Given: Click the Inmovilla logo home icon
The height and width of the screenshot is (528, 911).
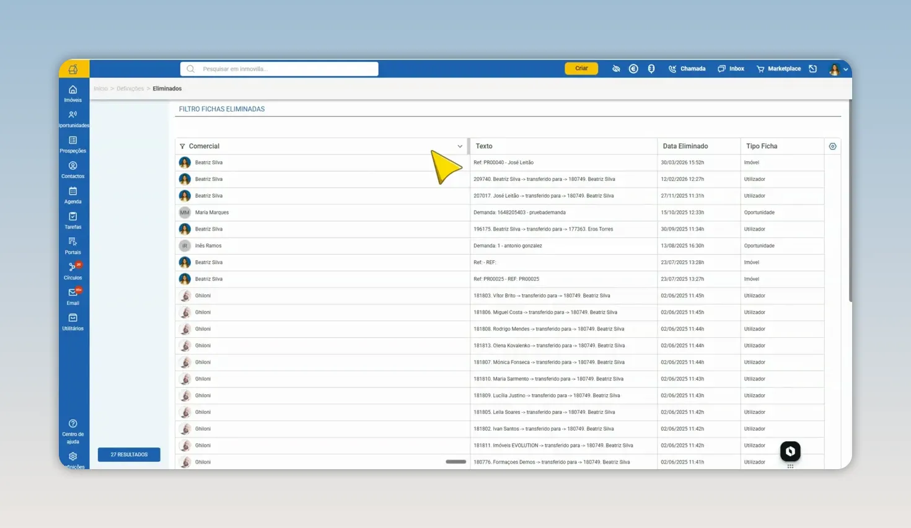Looking at the screenshot, I should point(73,69).
